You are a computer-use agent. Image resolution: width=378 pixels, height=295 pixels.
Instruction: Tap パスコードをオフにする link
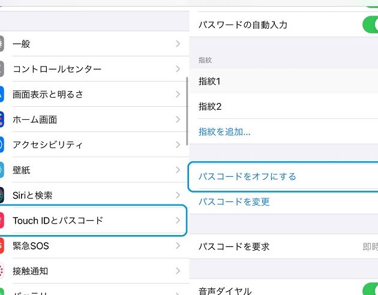pyautogui.click(x=247, y=176)
